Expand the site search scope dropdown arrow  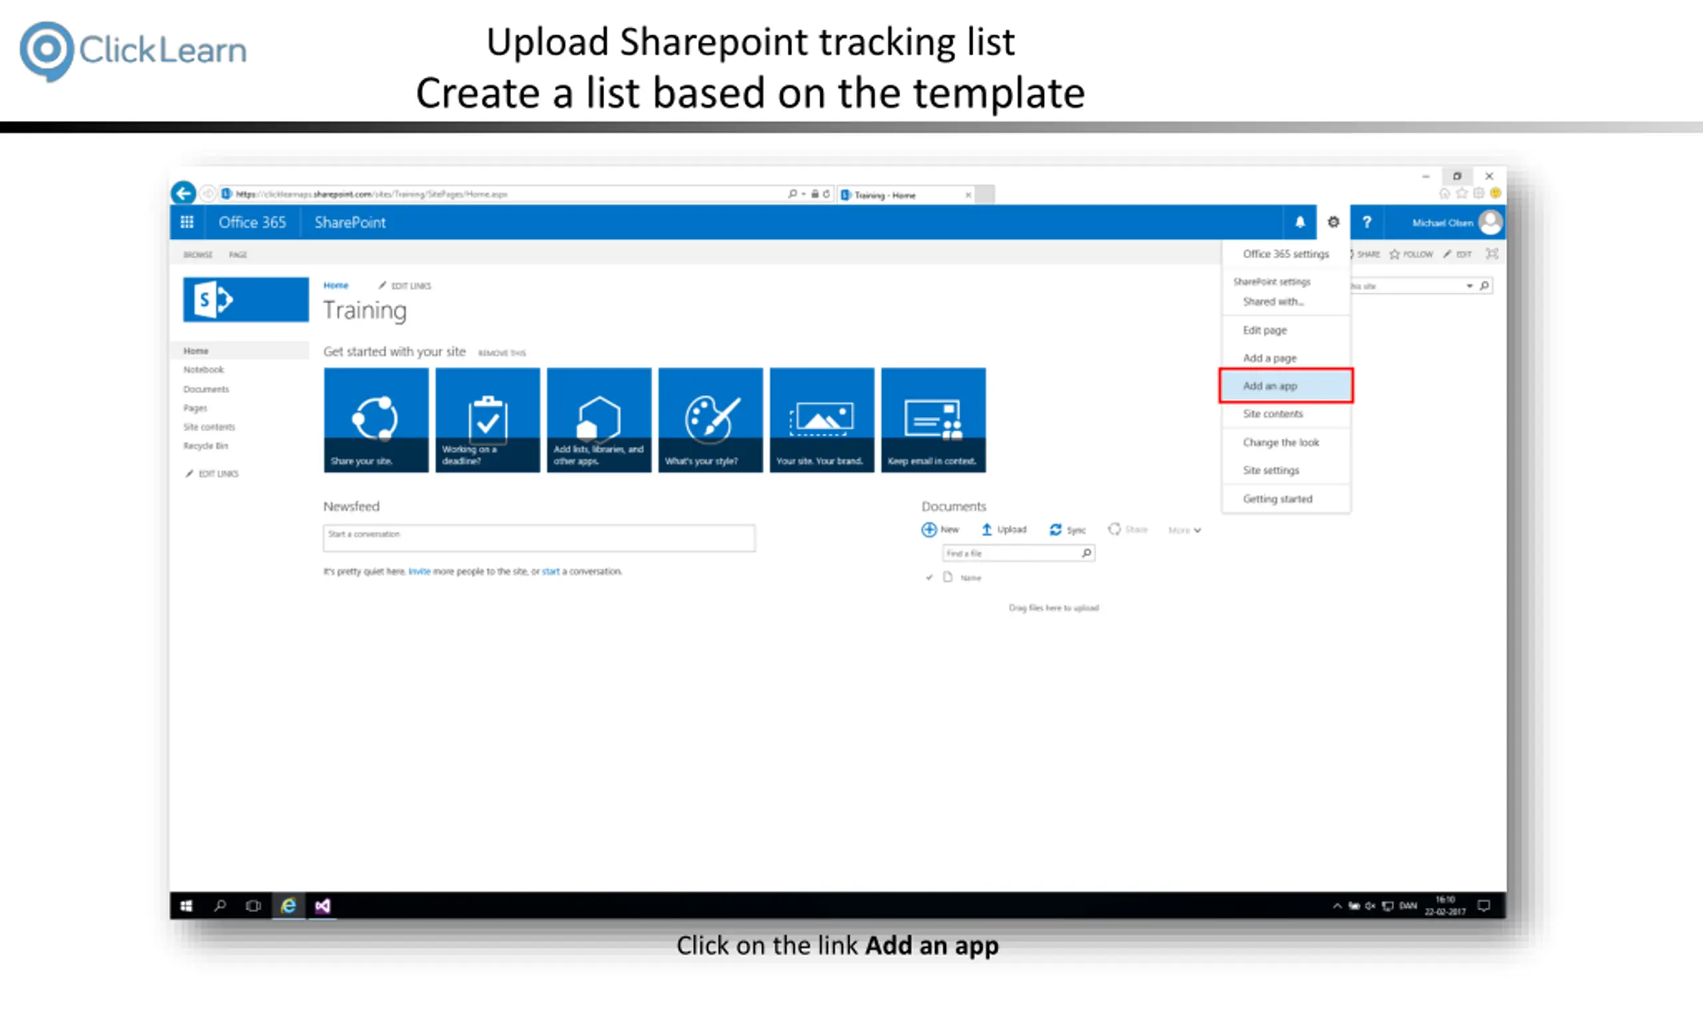click(x=1470, y=286)
